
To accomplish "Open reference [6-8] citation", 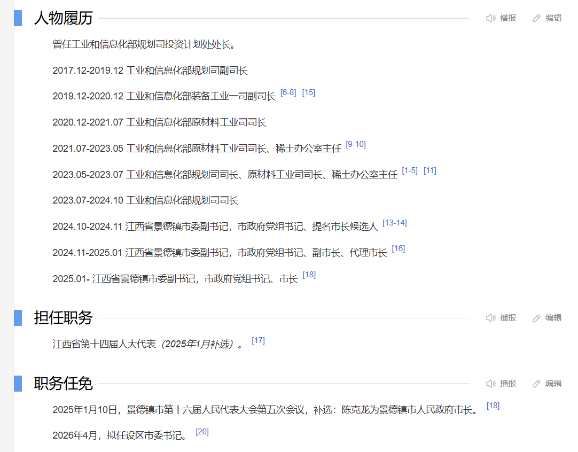I will [288, 92].
